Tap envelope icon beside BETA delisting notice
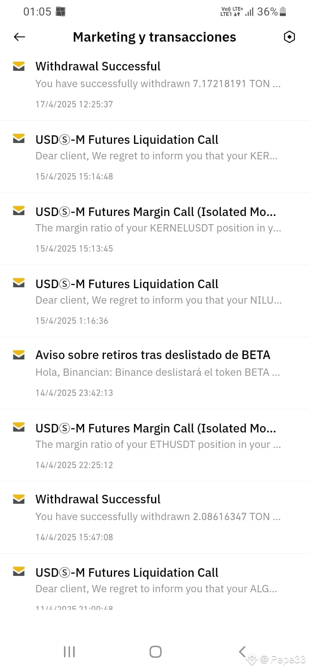309x670 pixels. tap(18, 355)
